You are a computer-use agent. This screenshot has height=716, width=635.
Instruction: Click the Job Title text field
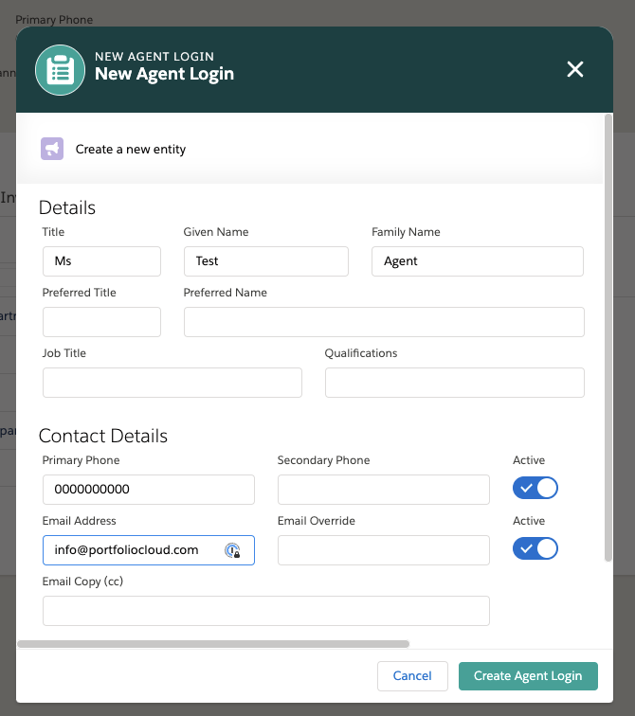(x=172, y=383)
